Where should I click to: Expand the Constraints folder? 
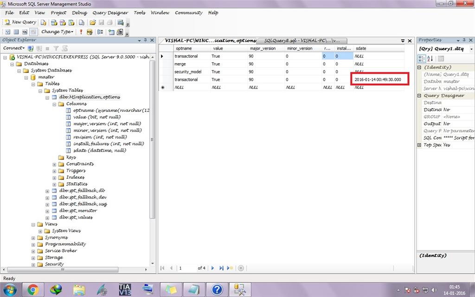(54, 164)
